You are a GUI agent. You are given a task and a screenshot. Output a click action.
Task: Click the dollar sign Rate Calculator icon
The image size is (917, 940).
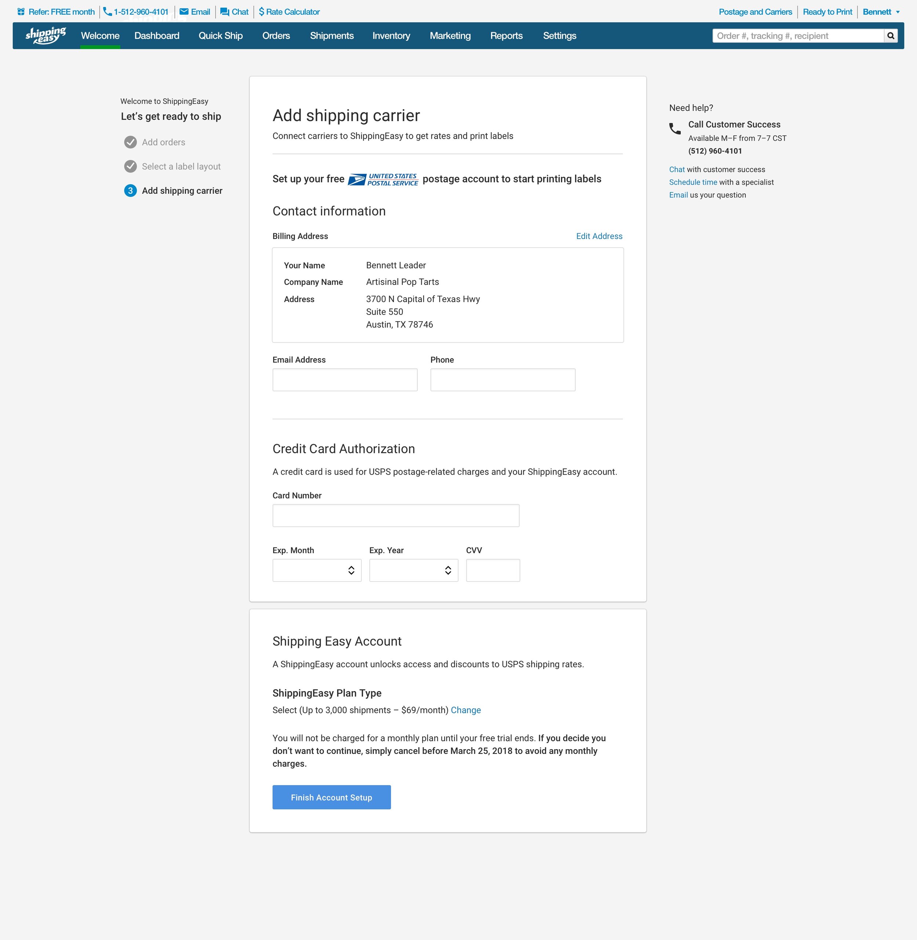(262, 12)
